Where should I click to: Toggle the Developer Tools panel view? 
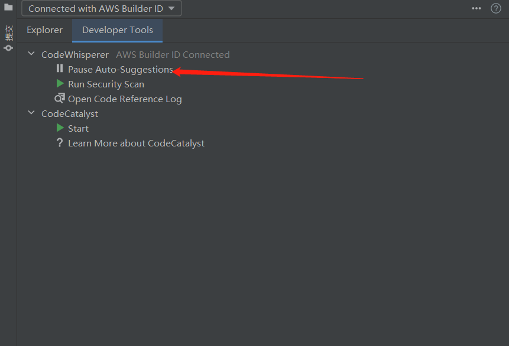click(116, 30)
